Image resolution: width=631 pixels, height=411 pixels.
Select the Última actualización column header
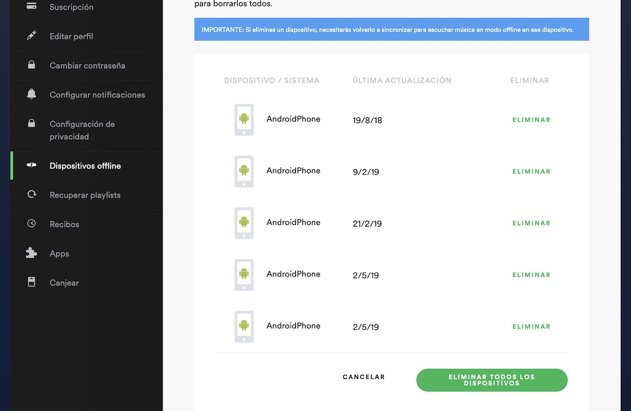[x=402, y=80]
